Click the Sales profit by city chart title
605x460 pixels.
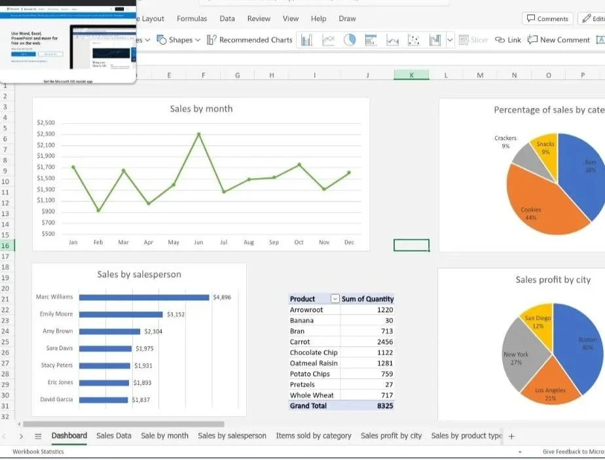(x=553, y=279)
